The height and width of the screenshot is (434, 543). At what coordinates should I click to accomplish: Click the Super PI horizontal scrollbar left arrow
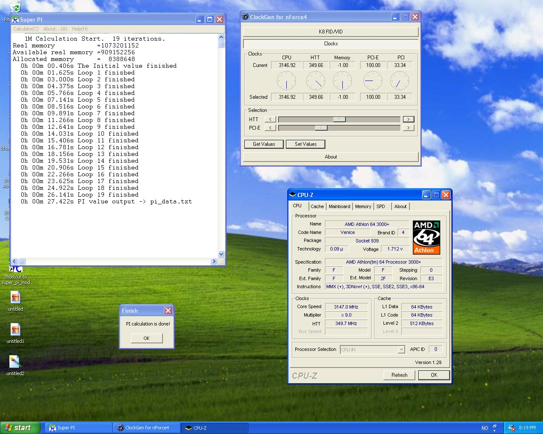point(14,262)
